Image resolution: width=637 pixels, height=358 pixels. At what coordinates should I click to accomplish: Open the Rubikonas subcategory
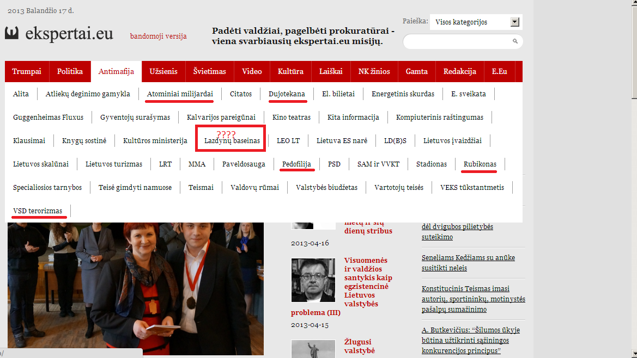[x=480, y=164]
